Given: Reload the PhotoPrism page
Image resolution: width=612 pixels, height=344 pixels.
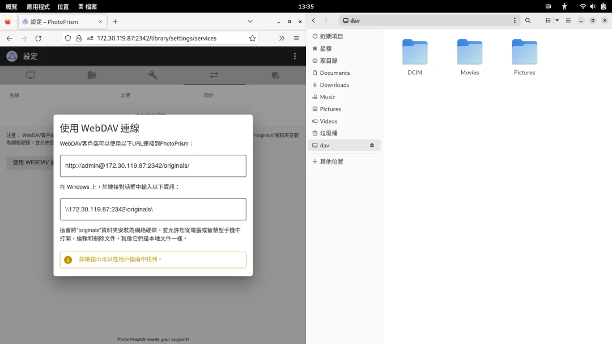Looking at the screenshot, I should [x=38, y=39].
